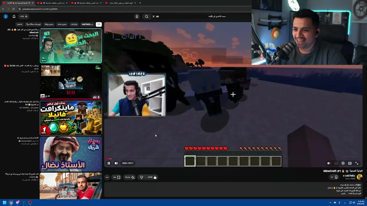This screenshot has height=206, width=367.
Task: Like the video with 31K likes
Action: pos(152,177)
